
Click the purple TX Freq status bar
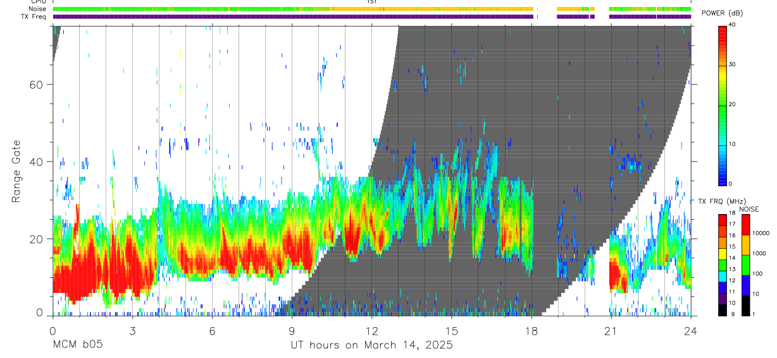point(372,16)
